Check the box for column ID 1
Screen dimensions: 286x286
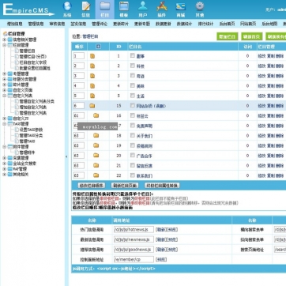133,55
